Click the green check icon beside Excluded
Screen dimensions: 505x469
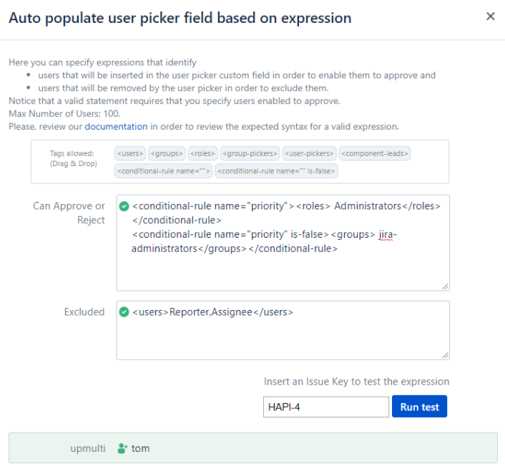(x=124, y=312)
